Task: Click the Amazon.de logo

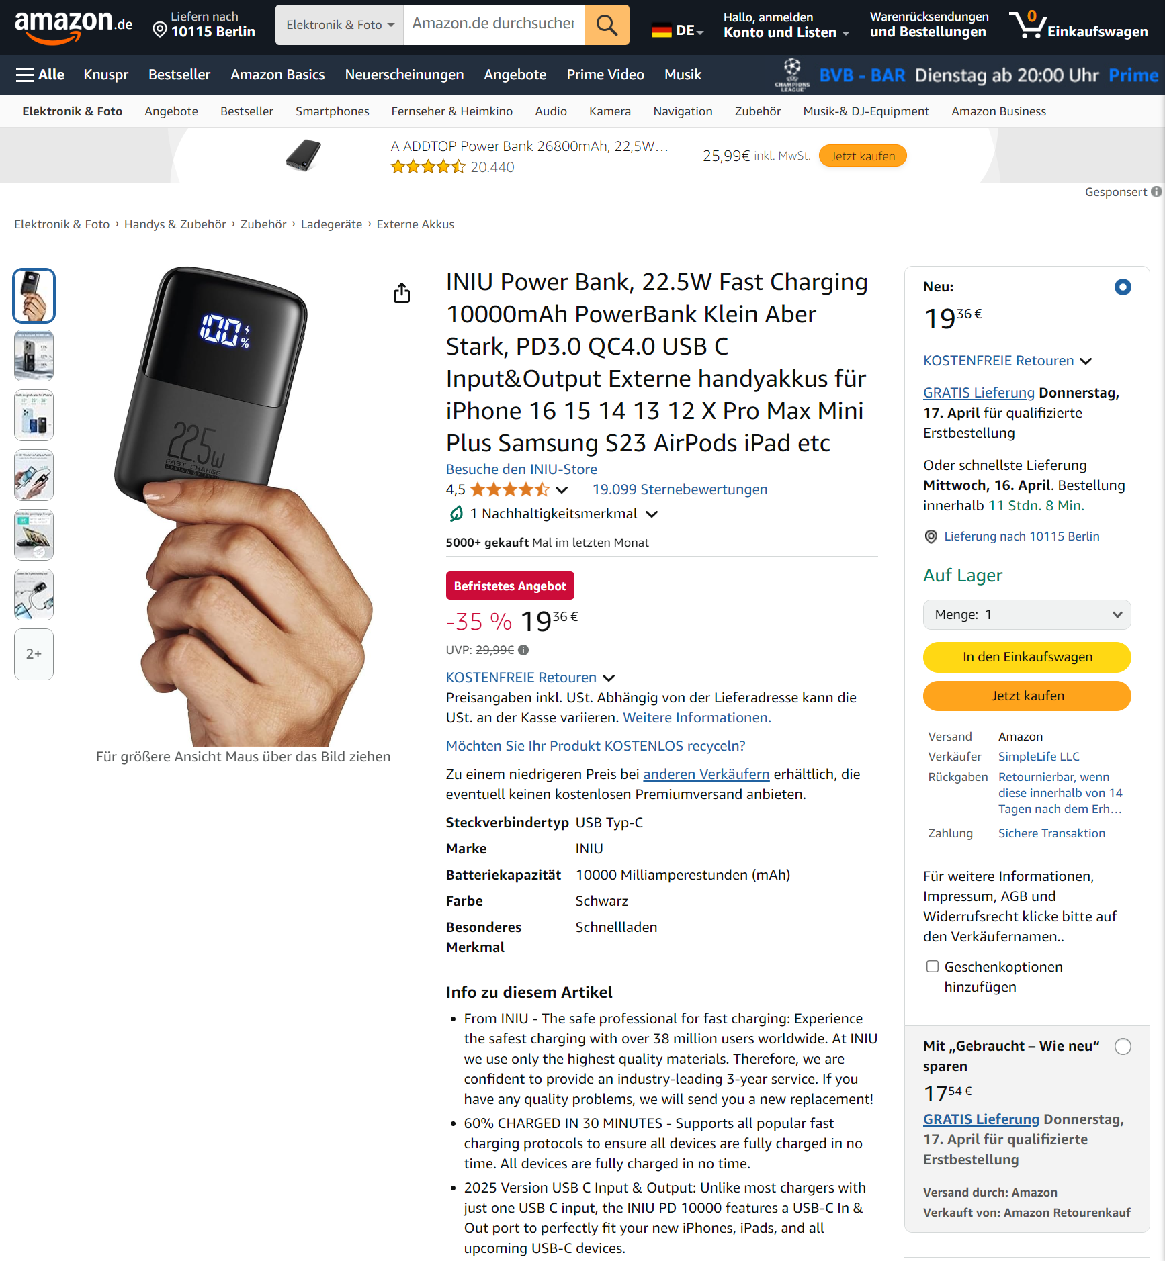Action: [73, 26]
